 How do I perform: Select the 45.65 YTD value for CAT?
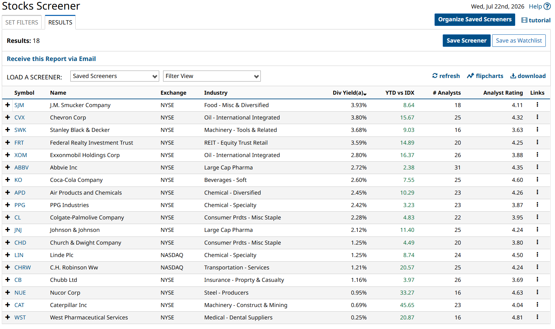point(407,305)
